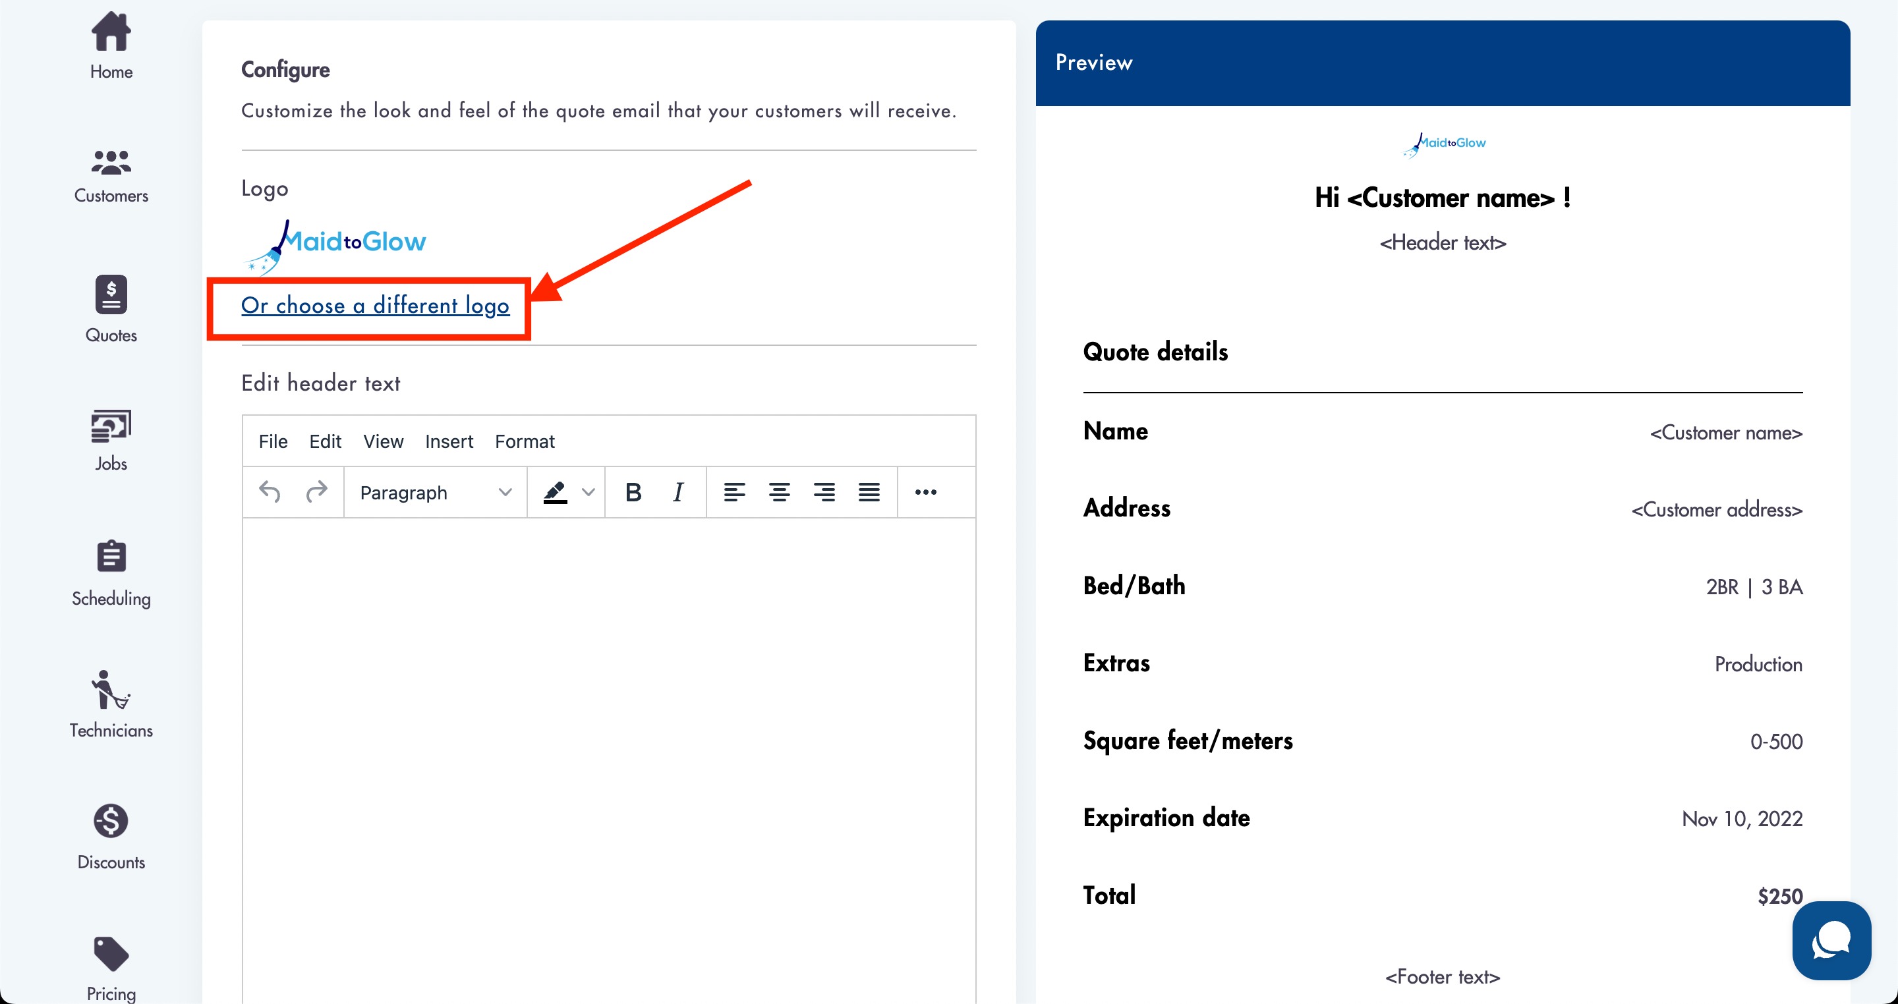Apply the highlight color marker
Viewport: 1898px width, 1004px height.
[x=555, y=492]
